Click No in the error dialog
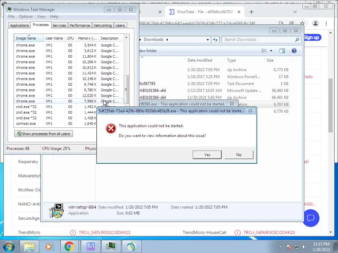338x253 pixels. pyautogui.click(x=239, y=155)
